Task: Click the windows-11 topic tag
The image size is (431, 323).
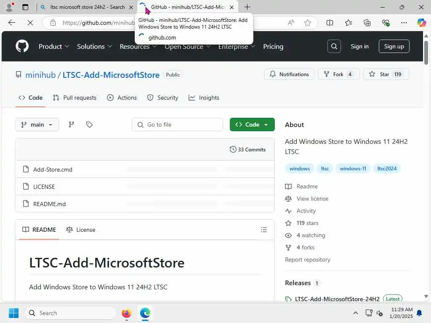Action: coord(353,168)
